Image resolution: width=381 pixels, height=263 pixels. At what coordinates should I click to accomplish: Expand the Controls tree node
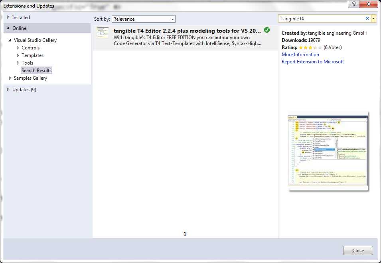click(x=18, y=48)
